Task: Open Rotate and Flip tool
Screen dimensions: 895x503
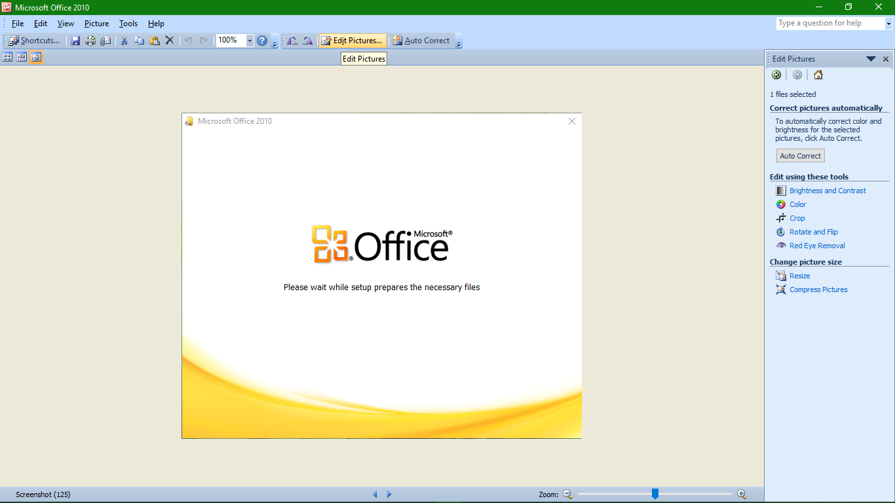Action: [x=807, y=232]
